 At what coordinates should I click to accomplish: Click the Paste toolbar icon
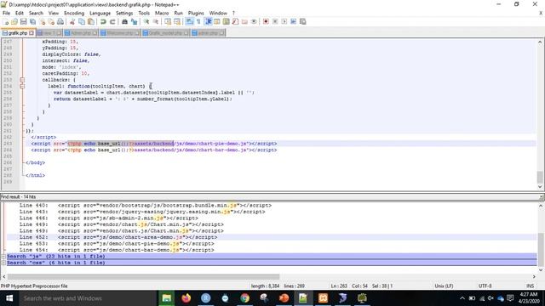tap(91, 21)
